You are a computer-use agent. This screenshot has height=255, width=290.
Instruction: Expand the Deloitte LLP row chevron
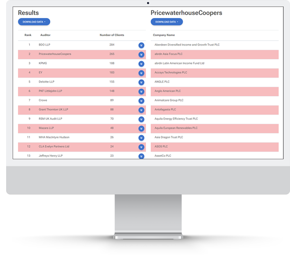pos(141,82)
